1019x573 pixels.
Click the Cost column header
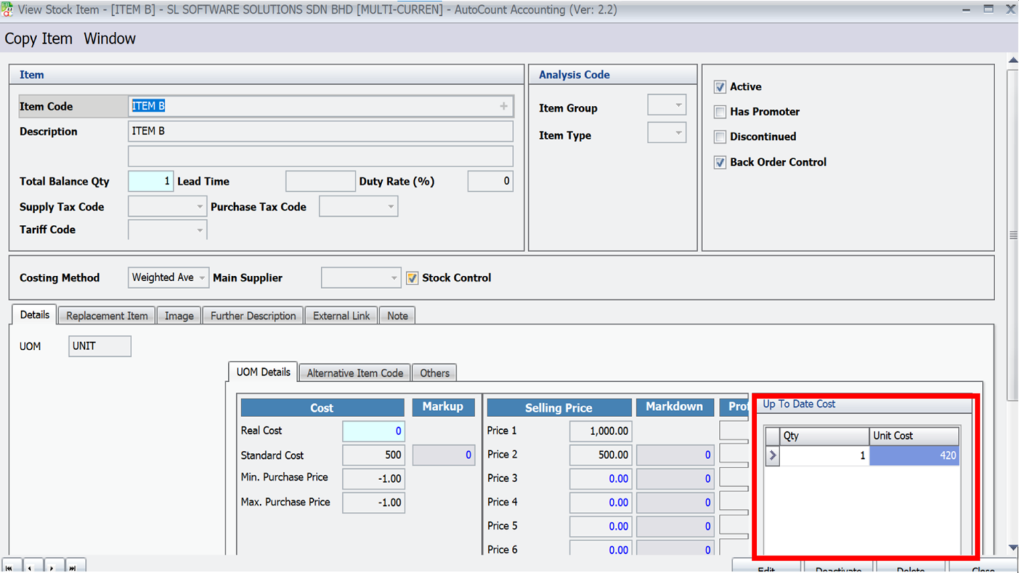click(x=322, y=408)
